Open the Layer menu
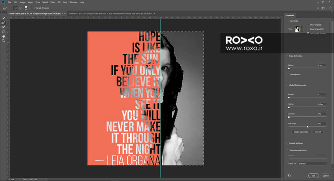 click(31, 2)
